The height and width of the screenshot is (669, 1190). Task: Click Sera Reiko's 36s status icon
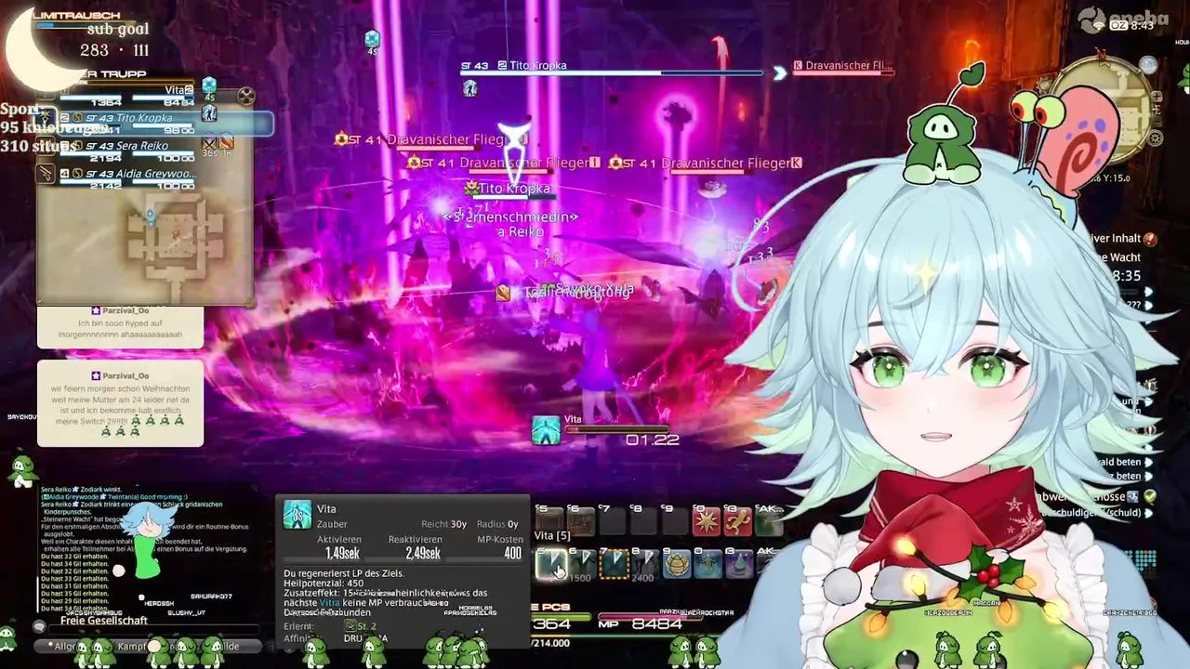point(210,143)
